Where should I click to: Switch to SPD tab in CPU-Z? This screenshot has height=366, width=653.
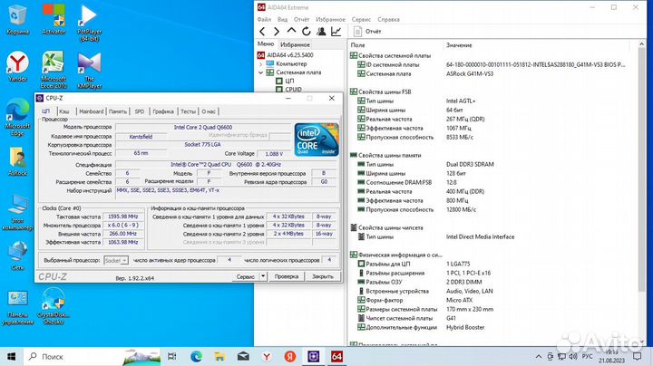[x=140, y=111]
